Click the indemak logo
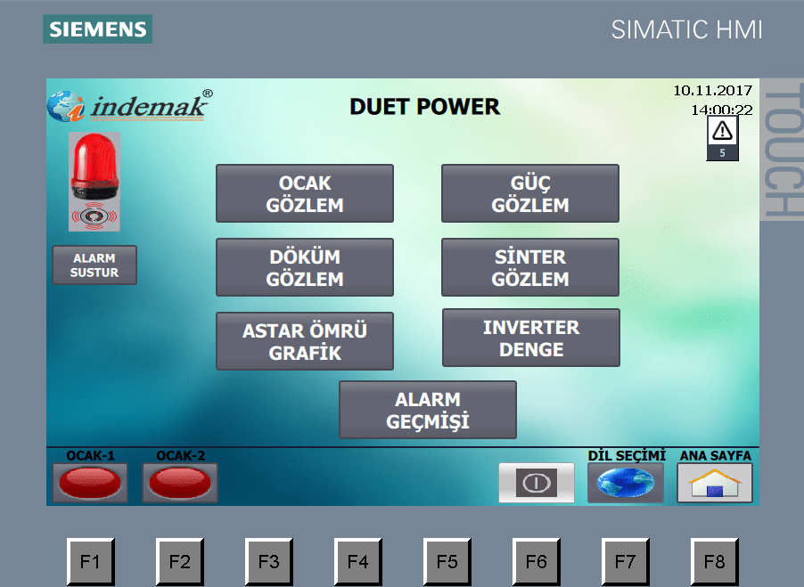 coord(130,106)
